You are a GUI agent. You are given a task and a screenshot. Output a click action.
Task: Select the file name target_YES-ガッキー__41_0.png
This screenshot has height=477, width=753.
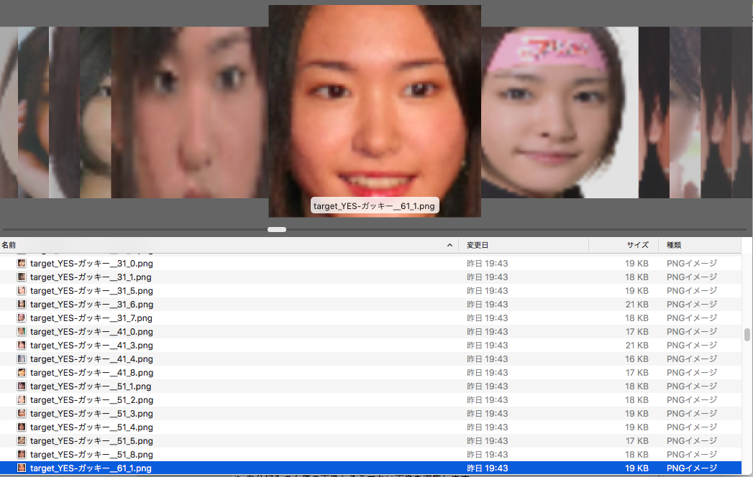pyautogui.click(x=91, y=332)
